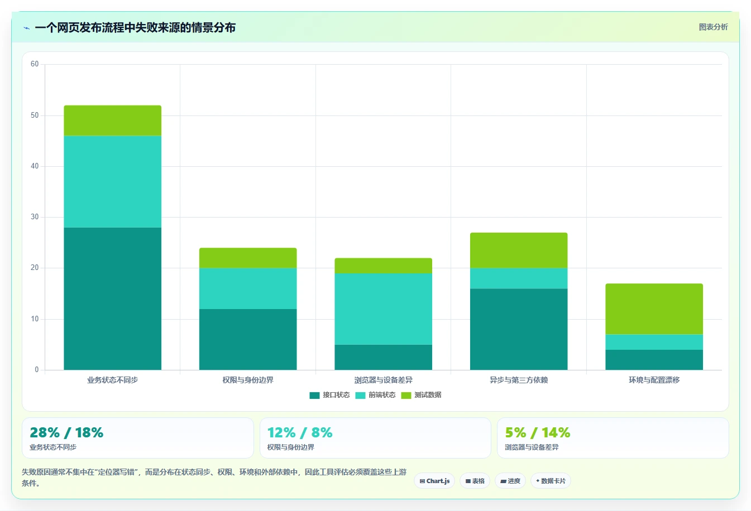Click the light teal segment of 异步与第三方依赖 bar
This screenshot has width=751, height=511.
519,278
